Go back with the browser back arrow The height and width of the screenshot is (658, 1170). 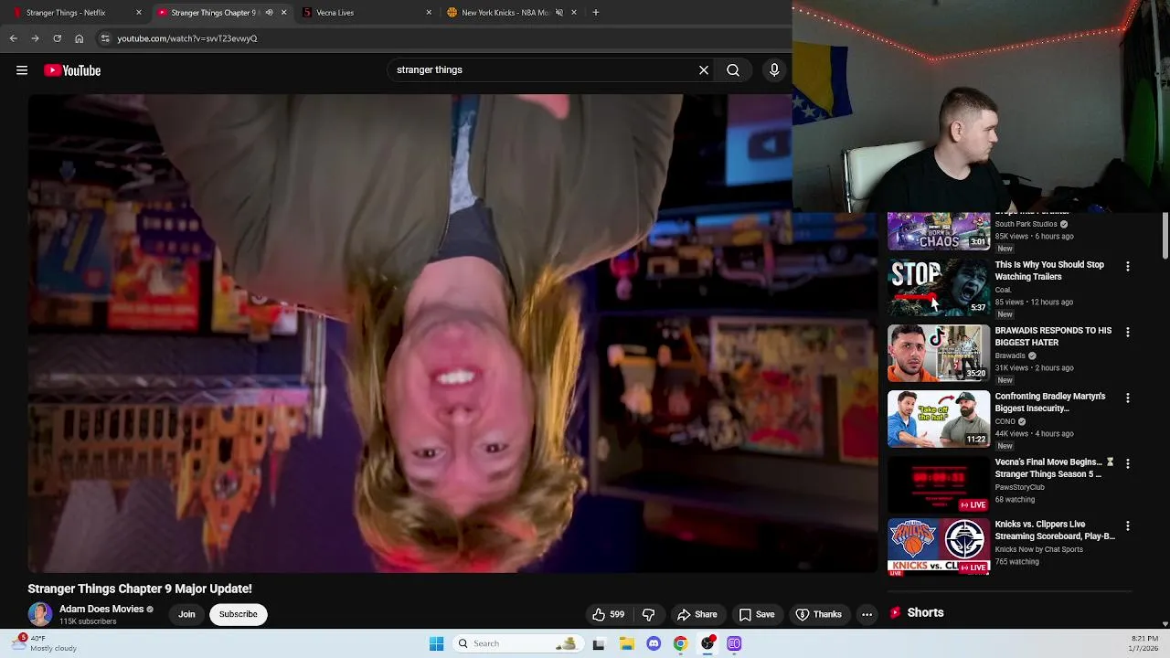pyautogui.click(x=13, y=38)
